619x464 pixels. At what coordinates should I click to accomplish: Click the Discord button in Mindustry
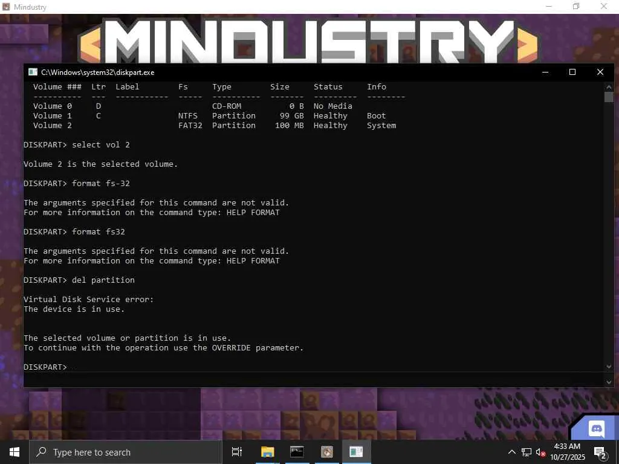(596, 428)
